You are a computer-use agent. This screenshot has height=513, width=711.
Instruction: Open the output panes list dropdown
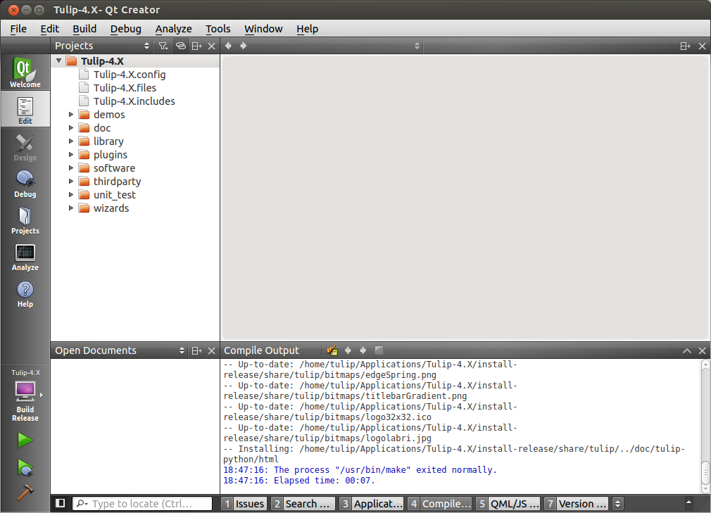pyautogui.click(x=617, y=503)
